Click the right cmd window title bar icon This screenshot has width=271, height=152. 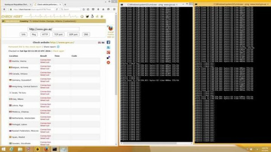196,4
